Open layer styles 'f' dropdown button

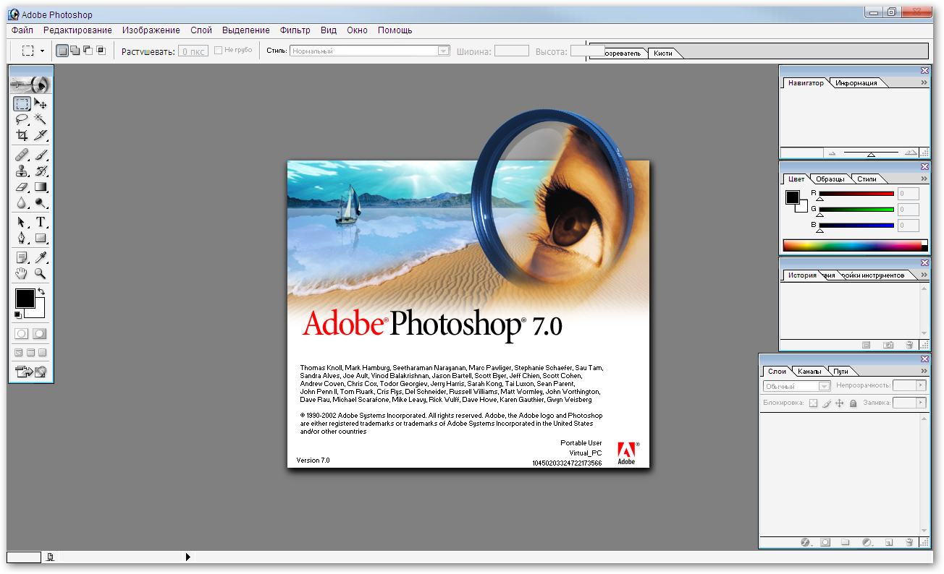coord(805,542)
